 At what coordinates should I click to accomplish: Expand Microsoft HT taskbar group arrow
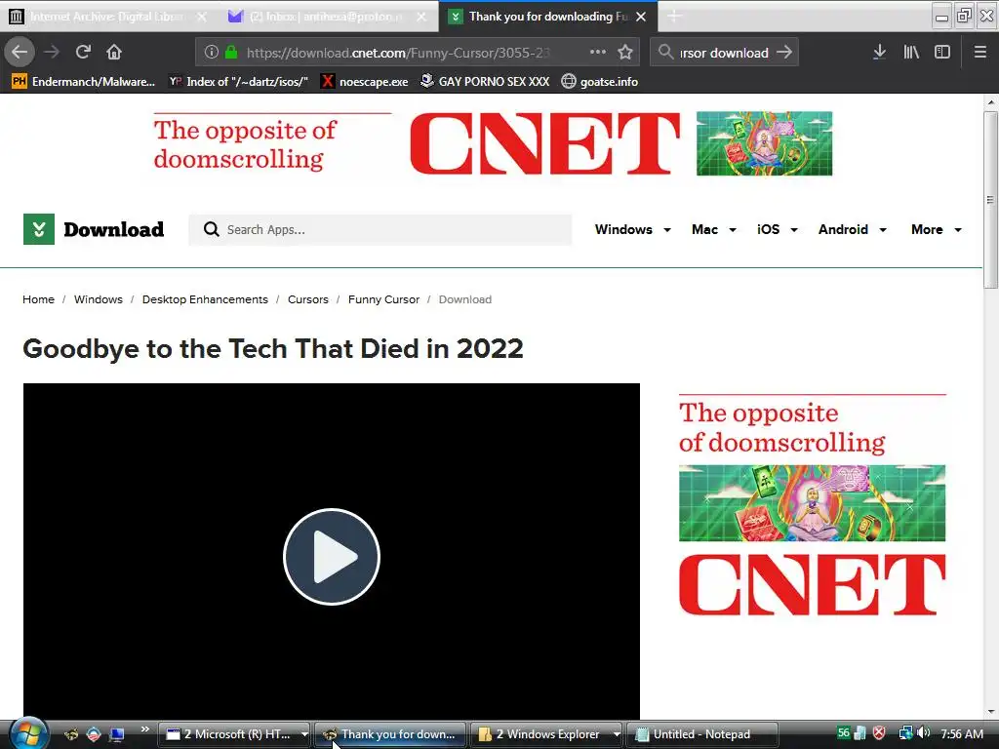pyautogui.click(x=304, y=734)
